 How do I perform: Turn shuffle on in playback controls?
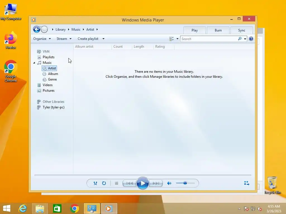pyautogui.click(x=95, y=183)
